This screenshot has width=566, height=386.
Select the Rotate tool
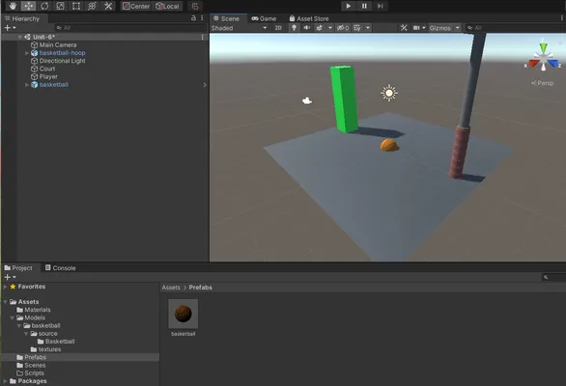pos(44,6)
